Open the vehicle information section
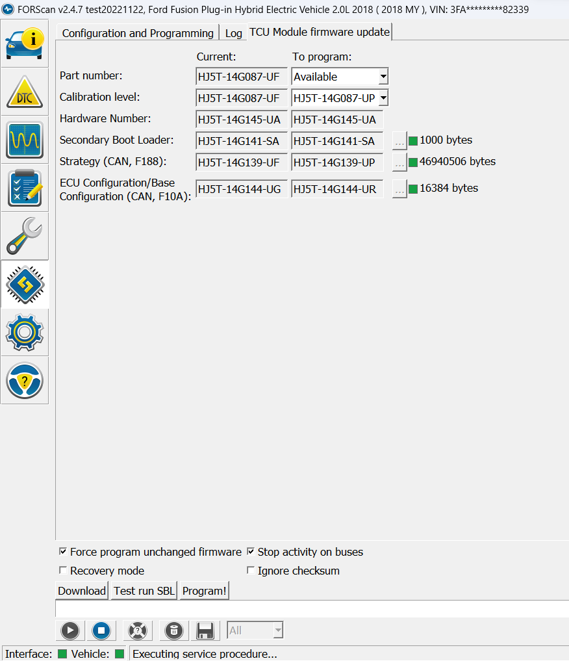Image resolution: width=569 pixels, height=661 pixels. click(25, 44)
